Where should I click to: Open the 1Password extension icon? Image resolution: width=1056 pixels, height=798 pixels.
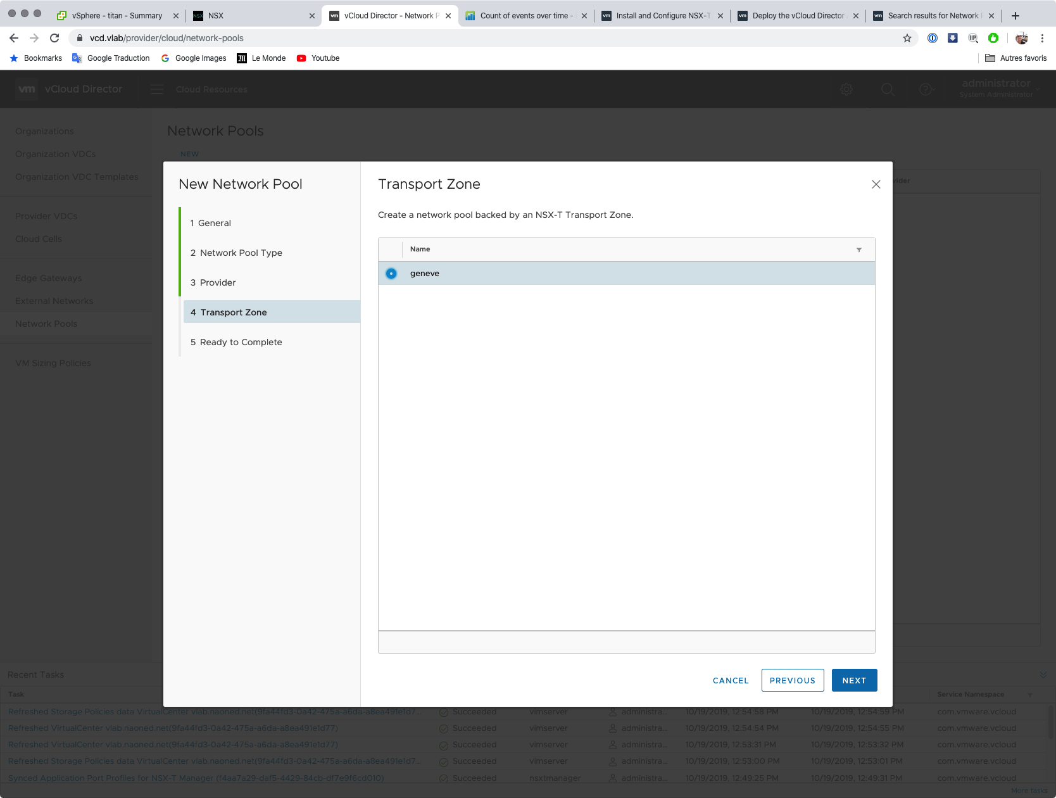[x=933, y=38]
